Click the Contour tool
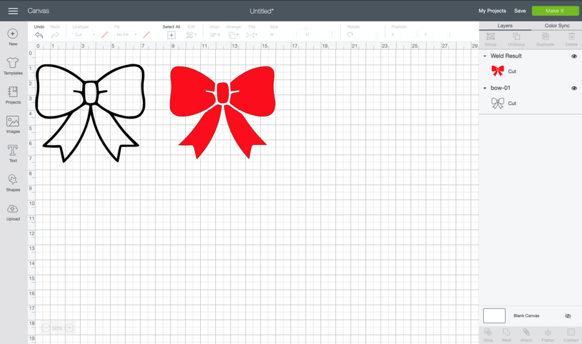Image resolution: width=582 pixels, height=344 pixels. pyautogui.click(x=571, y=335)
